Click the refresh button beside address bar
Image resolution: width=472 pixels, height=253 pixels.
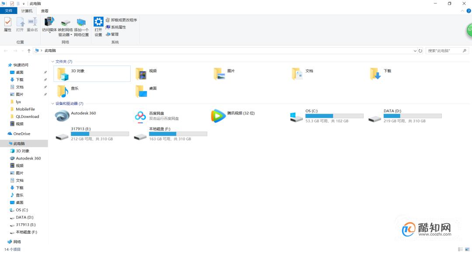(420, 51)
